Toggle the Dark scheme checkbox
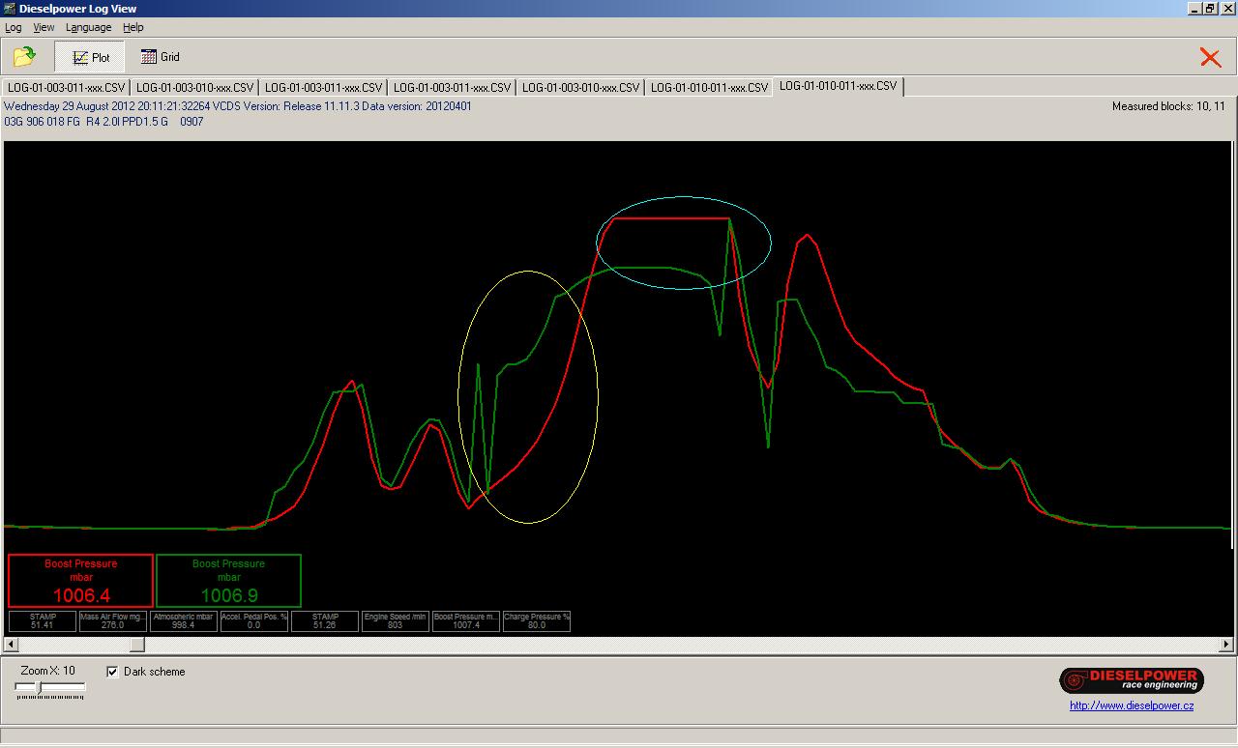 click(x=113, y=672)
